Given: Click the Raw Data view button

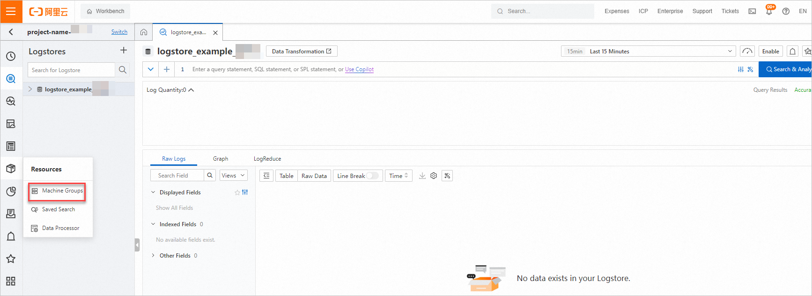Looking at the screenshot, I should coord(314,176).
